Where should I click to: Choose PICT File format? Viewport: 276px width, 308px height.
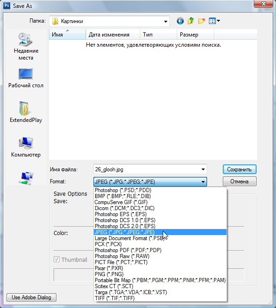160,262
